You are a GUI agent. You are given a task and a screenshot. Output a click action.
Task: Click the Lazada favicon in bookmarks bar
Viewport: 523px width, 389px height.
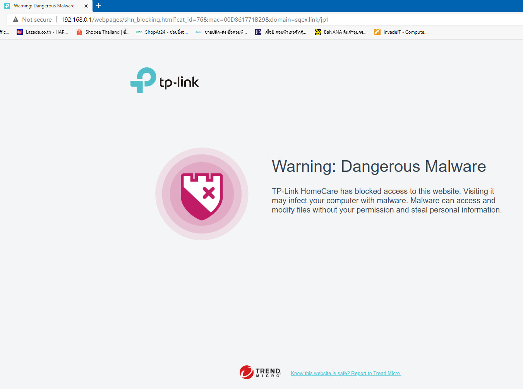(20, 32)
